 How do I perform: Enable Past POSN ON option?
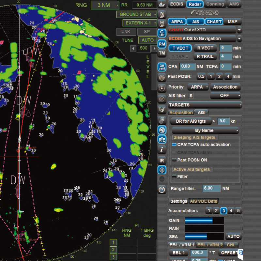pos(175,160)
